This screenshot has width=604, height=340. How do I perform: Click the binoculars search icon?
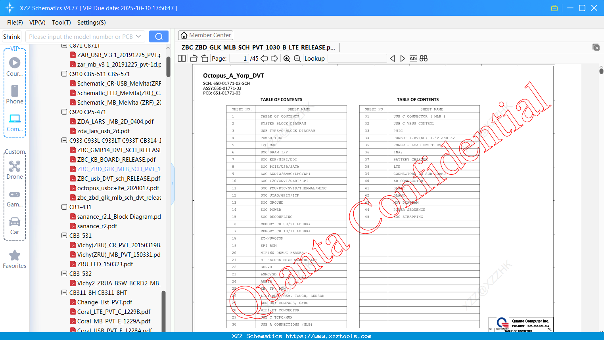click(x=424, y=59)
